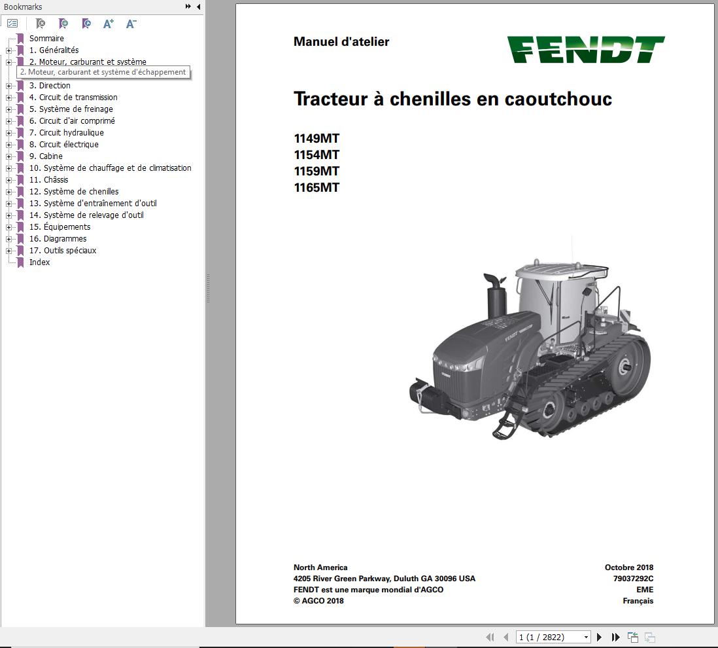Open 17. Outils spéciaux bookmark
Screen dimensions: 718x648
coord(63,251)
